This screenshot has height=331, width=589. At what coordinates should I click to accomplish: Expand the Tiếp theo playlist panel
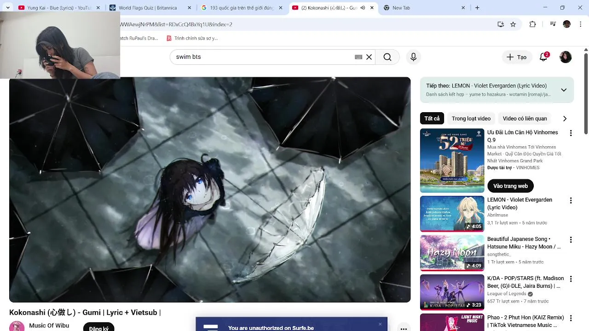(564, 90)
